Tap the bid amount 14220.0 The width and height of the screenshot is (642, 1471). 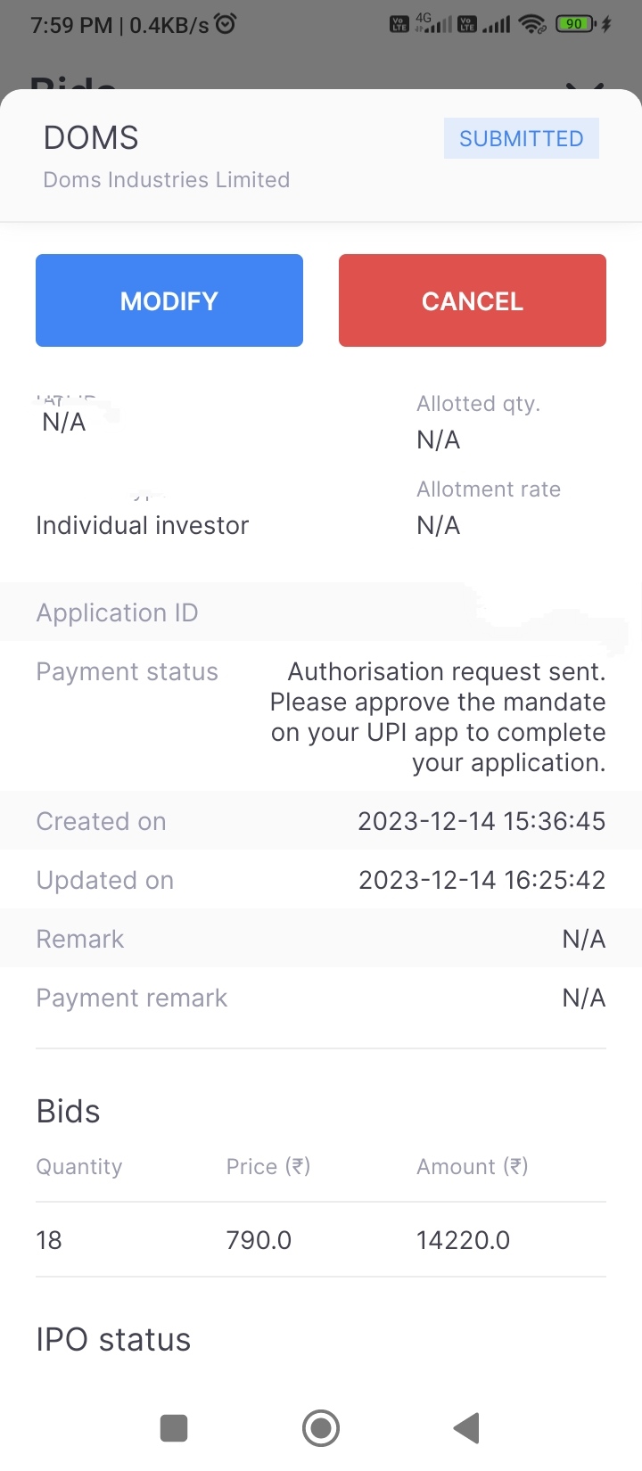pyautogui.click(x=463, y=1240)
